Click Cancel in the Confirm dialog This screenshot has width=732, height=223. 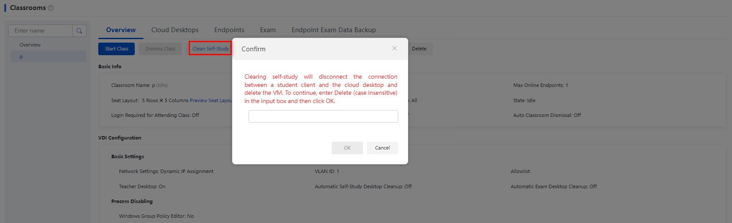383,148
